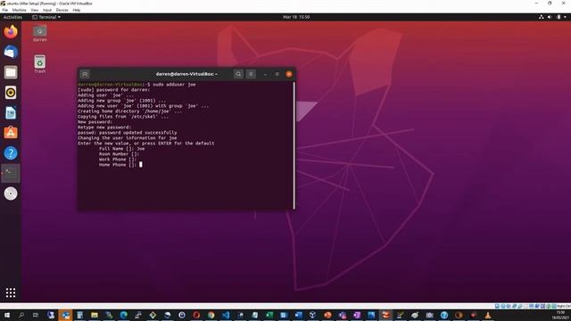Open the Opera browser taskbar icon
This screenshot has height=321, width=571.
pyautogui.click(x=196, y=315)
